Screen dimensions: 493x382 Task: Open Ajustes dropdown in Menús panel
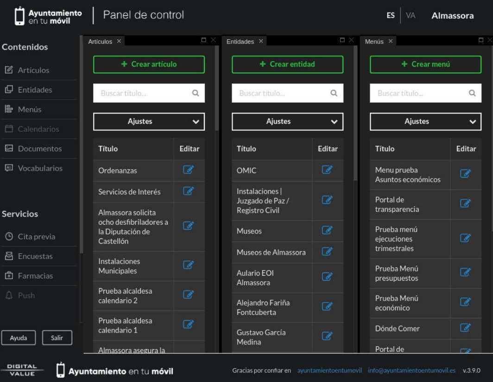click(x=425, y=122)
